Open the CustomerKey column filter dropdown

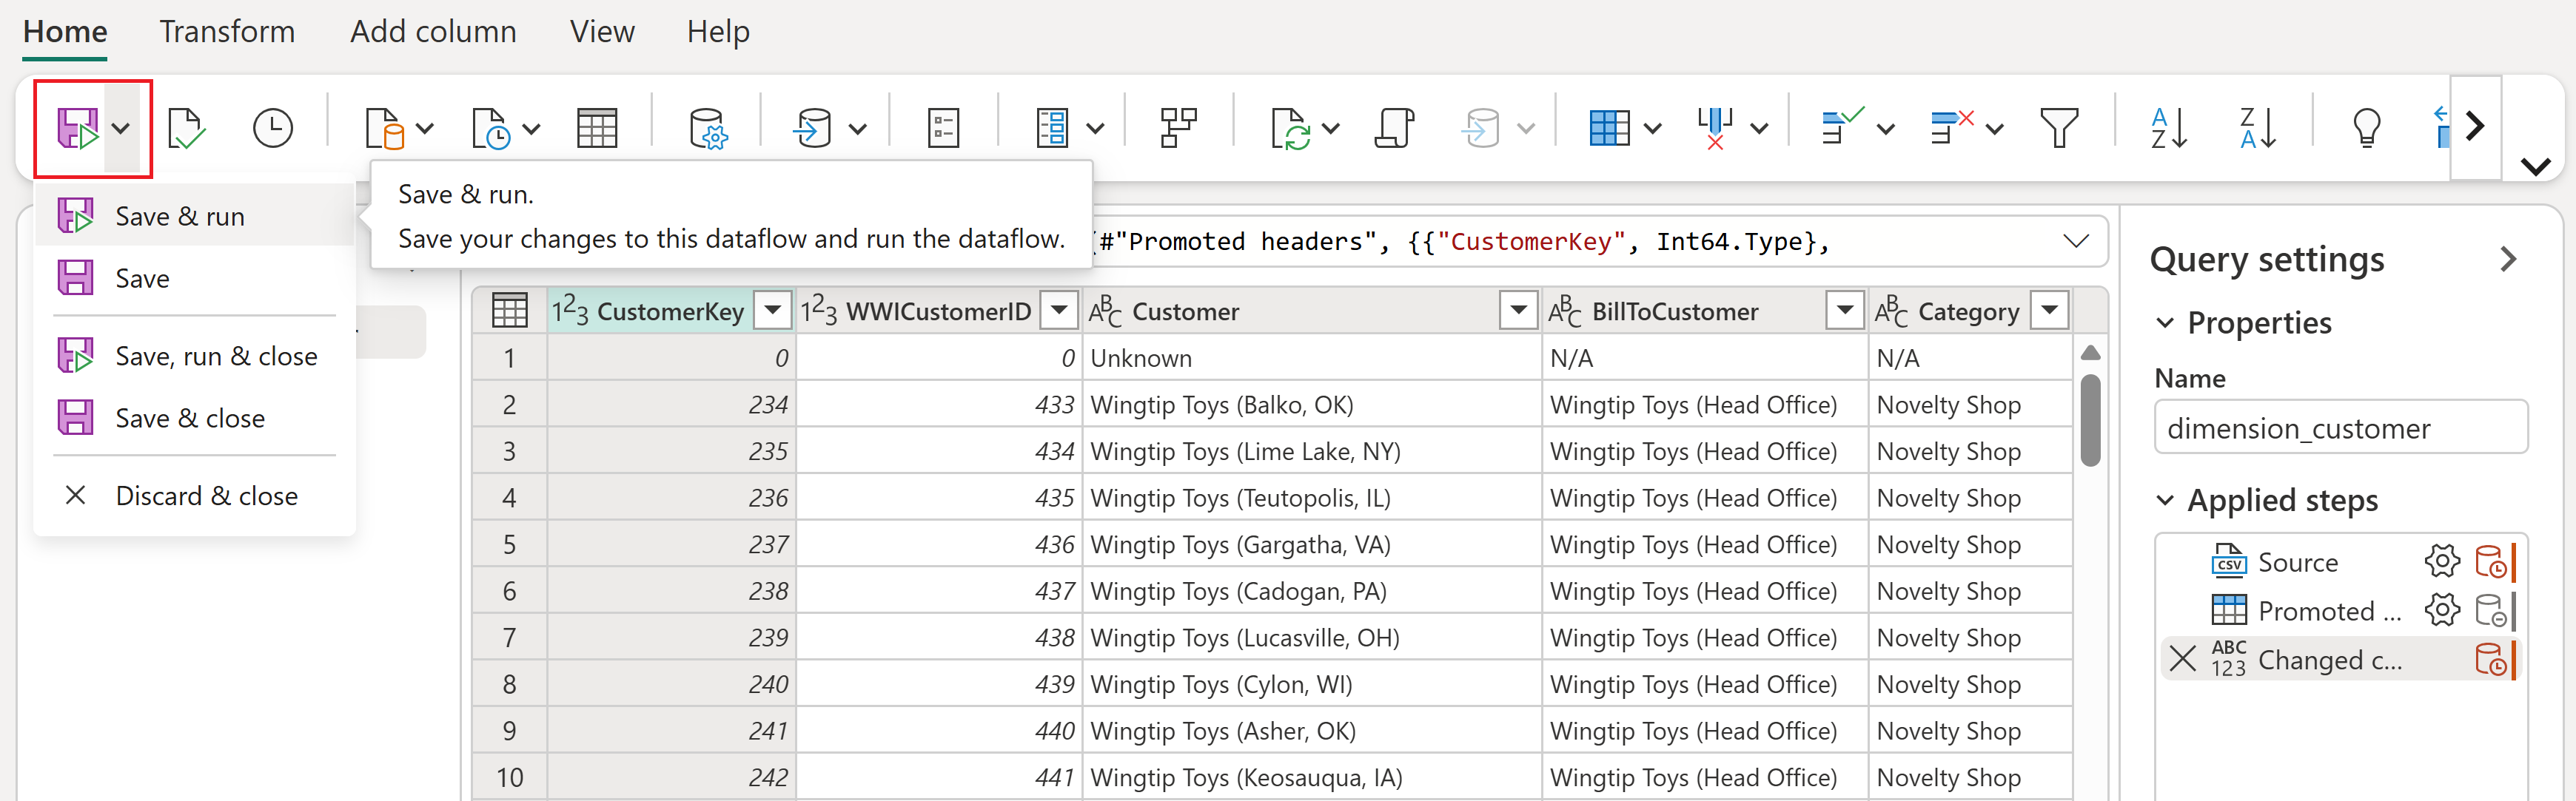[x=772, y=311]
